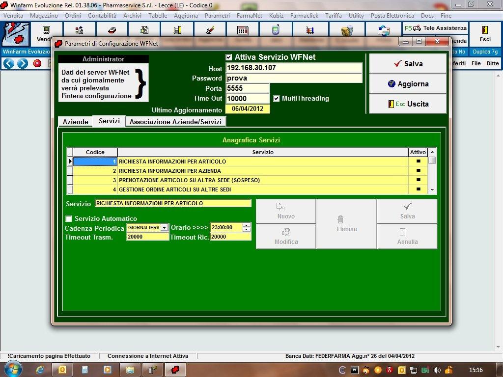Click the Aggiorna button
Screen dimensions: 503x377
click(x=408, y=84)
